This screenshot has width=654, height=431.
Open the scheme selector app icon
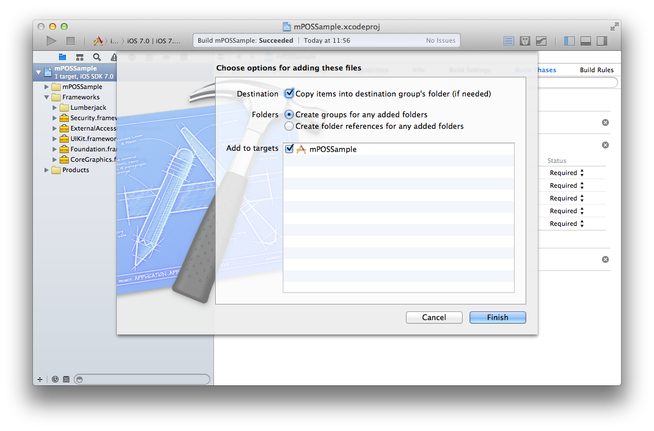98,41
